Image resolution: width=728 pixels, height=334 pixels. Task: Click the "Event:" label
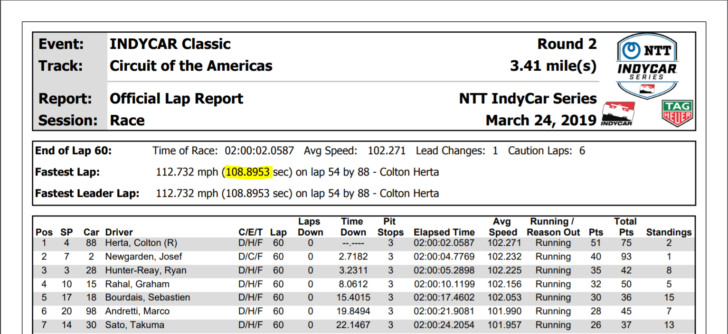click(x=61, y=44)
